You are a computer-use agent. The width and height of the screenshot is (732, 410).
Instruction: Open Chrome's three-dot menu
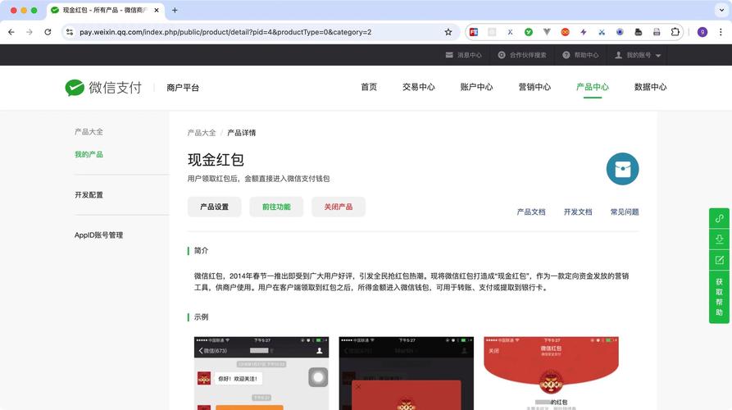click(721, 32)
